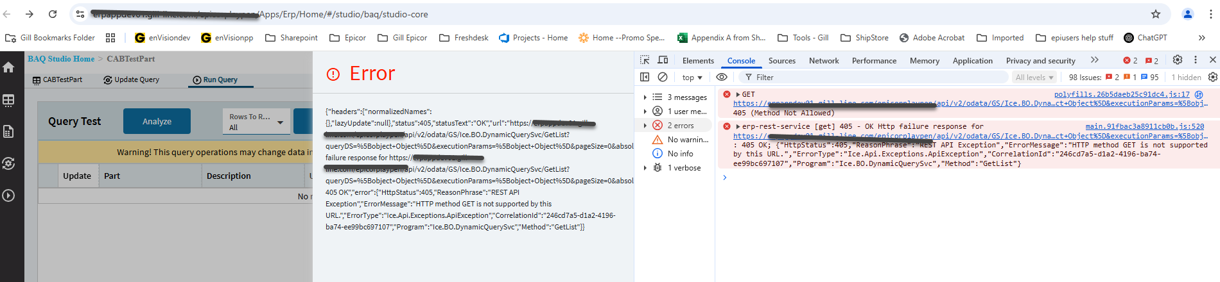Open the polyfills.26b5daeb25c91dc4.js:17 source link

pos(1121,94)
